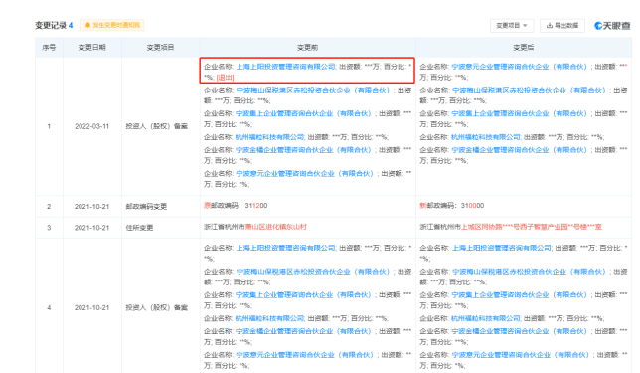This screenshot has width=640, height=373.
Task: Open 宁波意元企业管理咨询合伙企业 in the 2022-03-11 变更后 cell
Action: [520, 67]
